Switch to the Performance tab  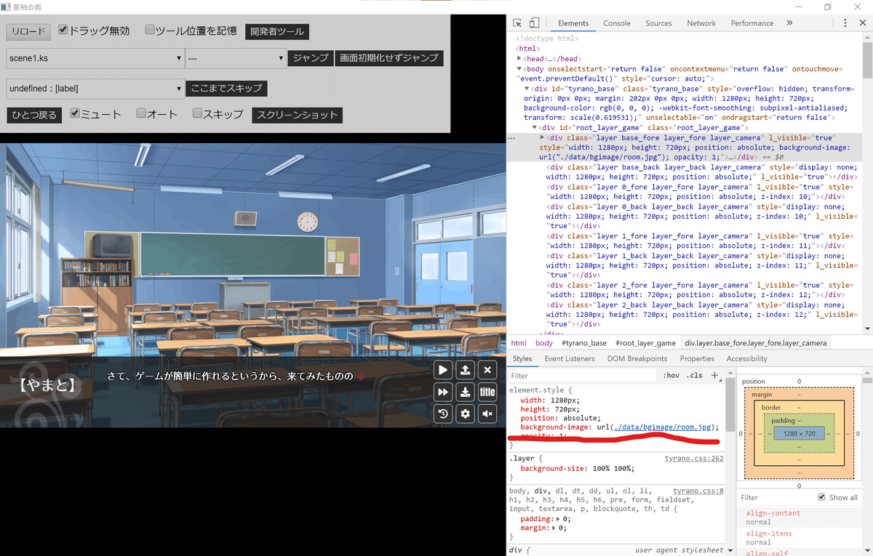point(752,23)
